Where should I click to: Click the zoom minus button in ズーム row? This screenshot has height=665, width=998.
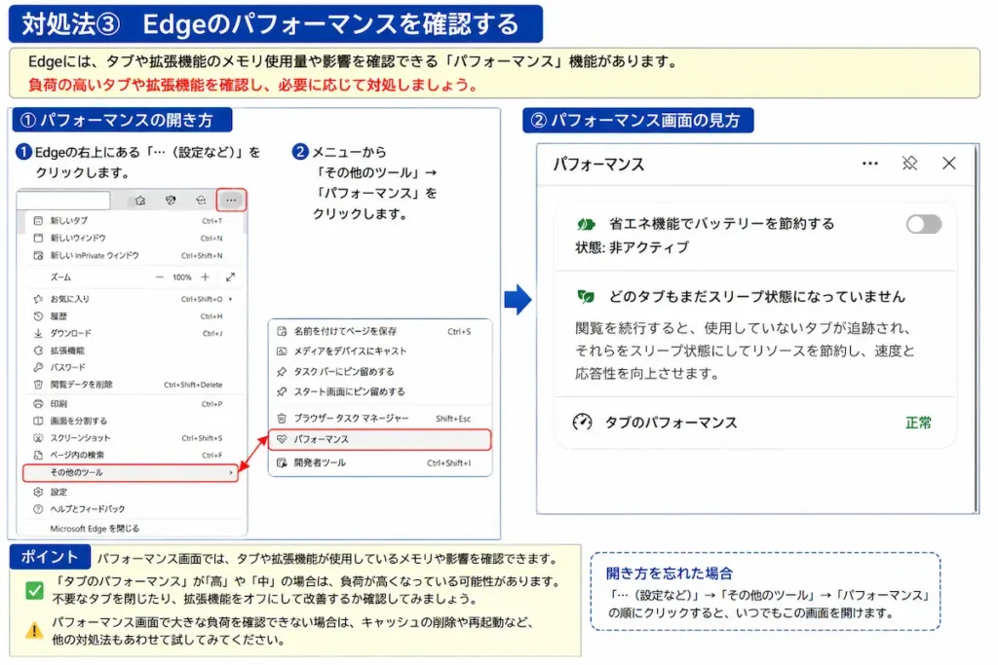point(160,277)
